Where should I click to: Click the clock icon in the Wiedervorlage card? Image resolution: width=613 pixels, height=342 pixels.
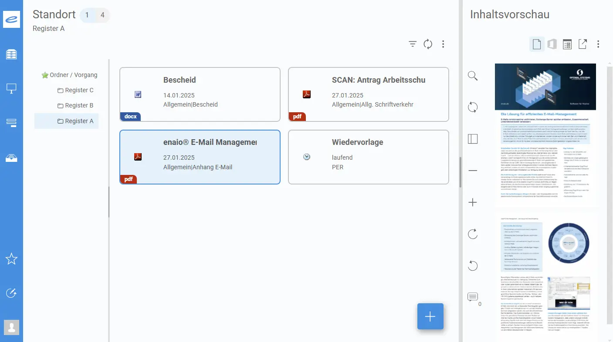pos(307,157)
